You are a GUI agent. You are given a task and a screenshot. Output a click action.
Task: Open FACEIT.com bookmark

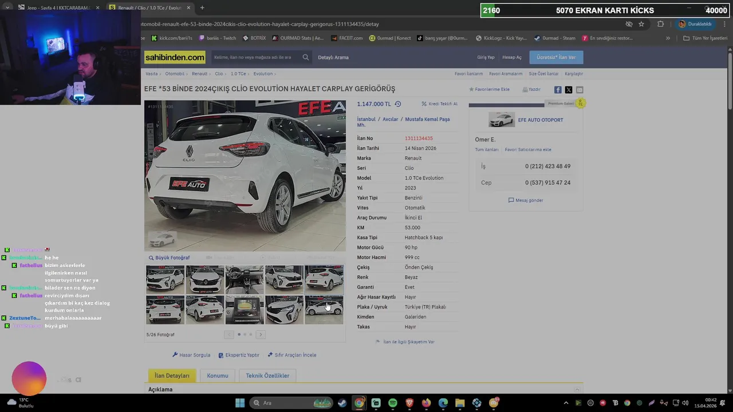(x=347, y=38)
